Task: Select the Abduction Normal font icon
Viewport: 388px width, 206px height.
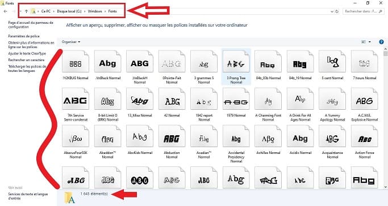Action: 172,136
